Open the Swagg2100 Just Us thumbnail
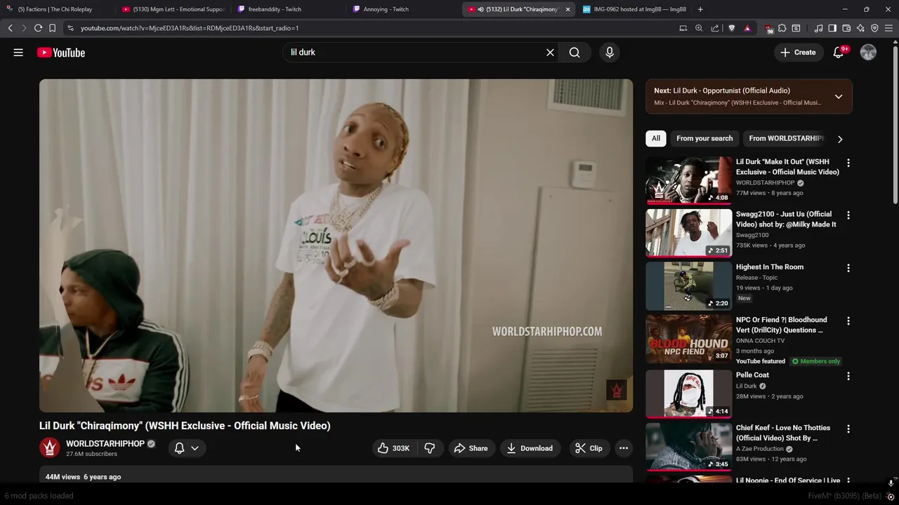This screenshot has height=505, width=899. point(689,233)
